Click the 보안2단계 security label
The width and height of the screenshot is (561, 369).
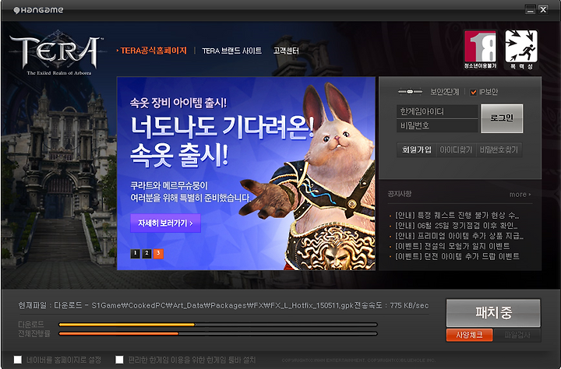tap(445, 92)
